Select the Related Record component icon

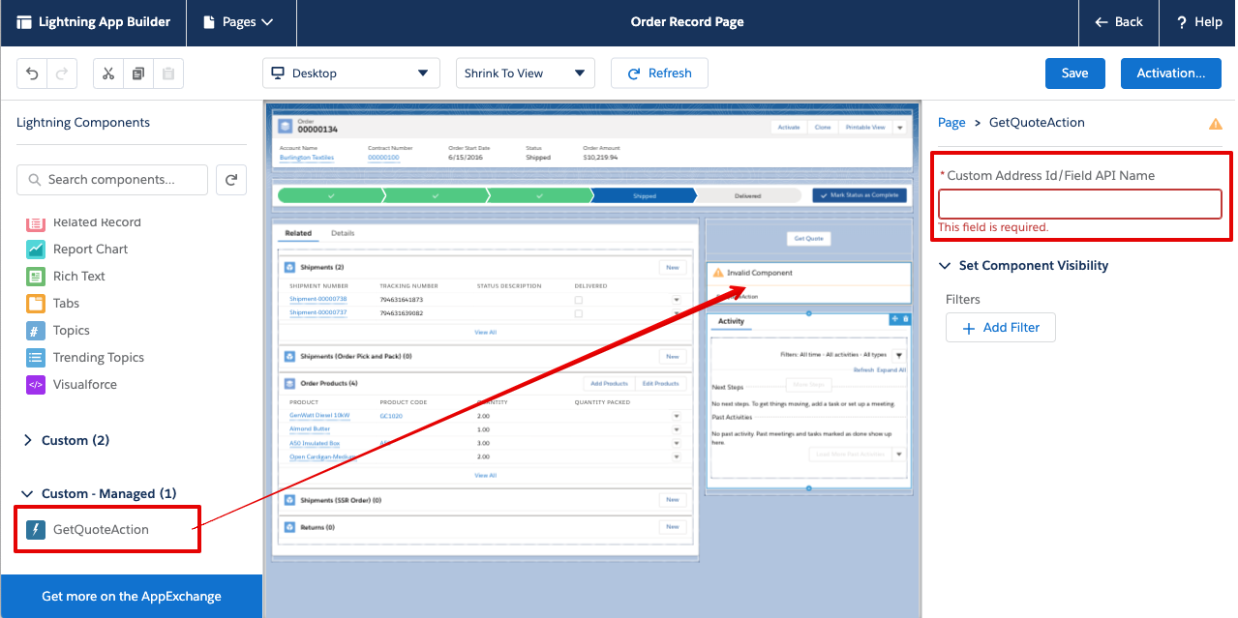click(36, 222)
